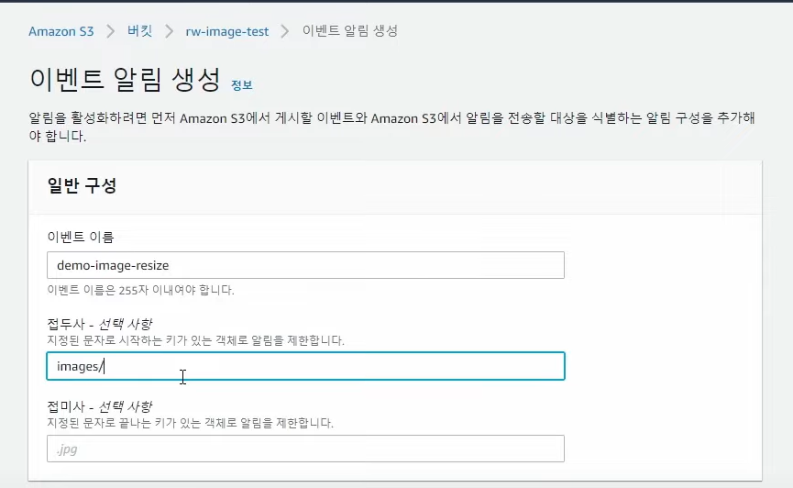
Task: Click the 이벤트 이름은 255자 이내여야 합니다 hint
Action: click(x=140, y=290)
